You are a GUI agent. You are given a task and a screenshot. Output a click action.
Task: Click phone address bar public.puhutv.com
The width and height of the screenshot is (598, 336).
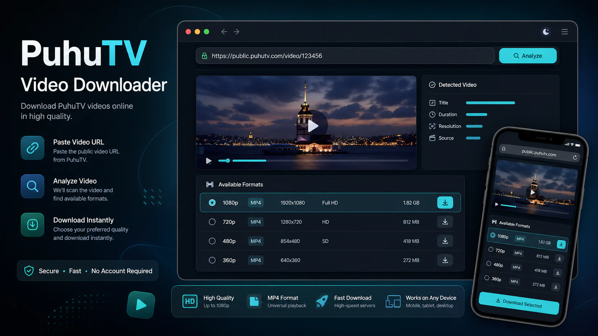pos(539,153)
